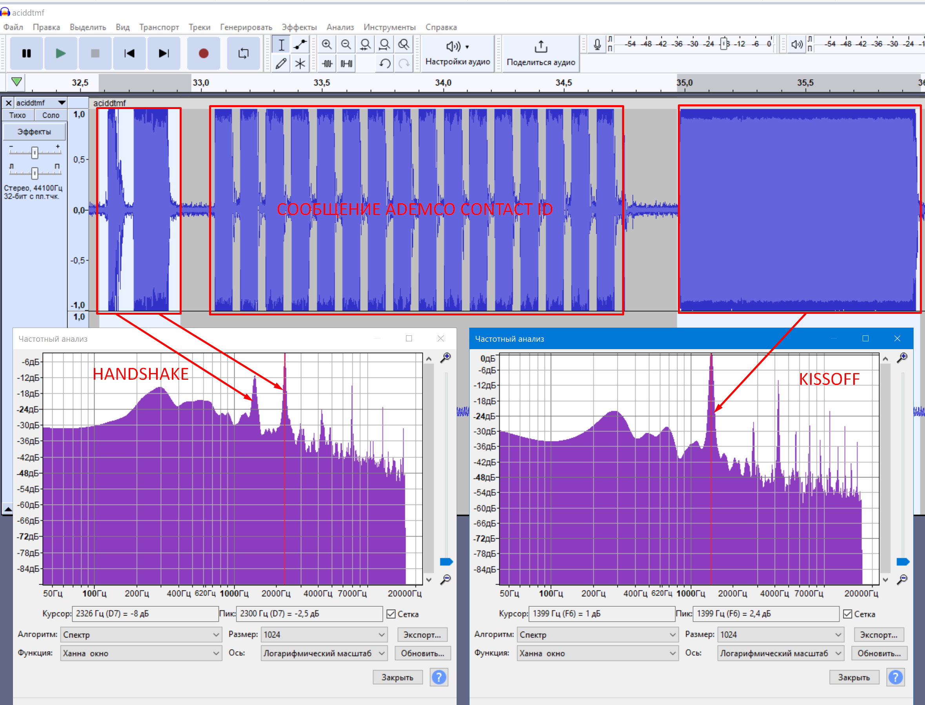This screenshot has height=705, width=925.
Task: Click Обновить... button in right analysis window
Action: coord(879,653)
